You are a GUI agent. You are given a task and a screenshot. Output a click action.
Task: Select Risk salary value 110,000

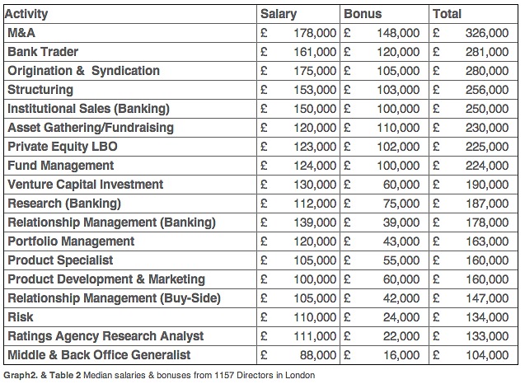point(315,317)
